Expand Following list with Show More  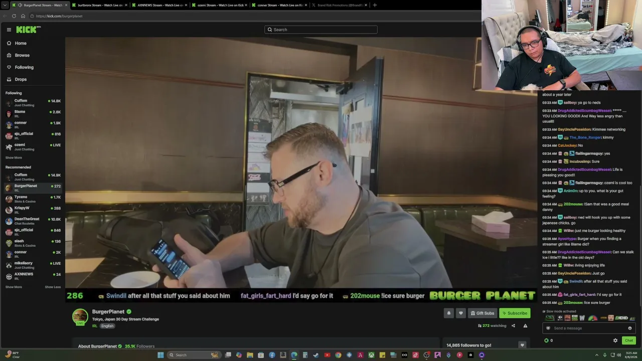[x=14, y=157]
